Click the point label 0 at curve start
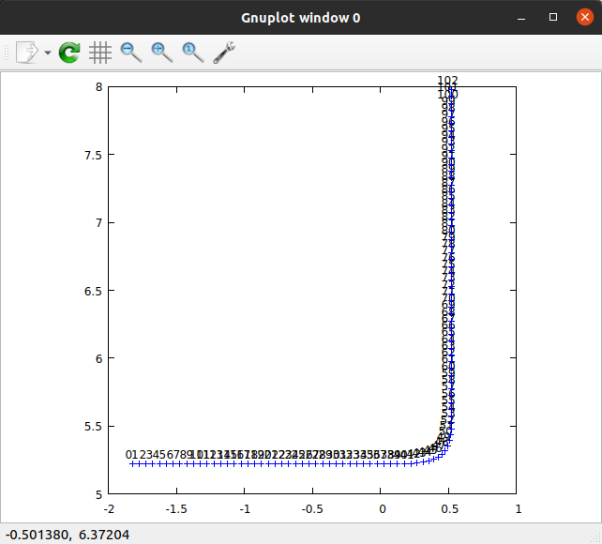Image resolution: width=602 pixels, height=544 pixels. pyautogui.click(x=128, y=455)
